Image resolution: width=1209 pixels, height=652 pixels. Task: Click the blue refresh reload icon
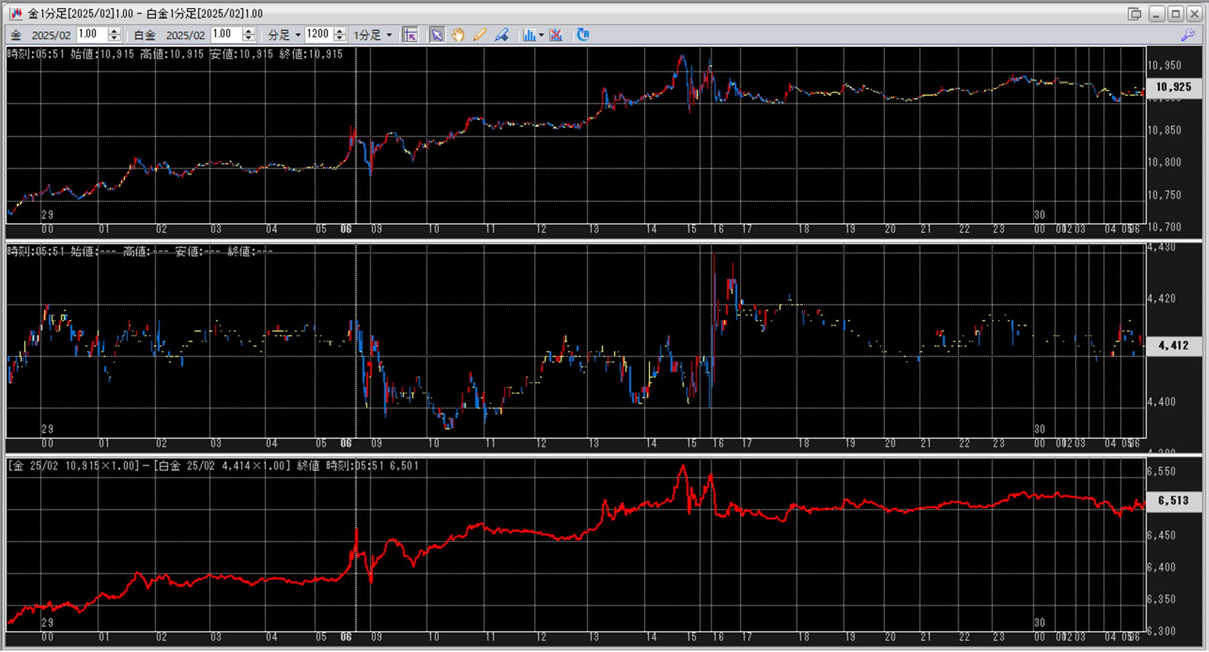[583, 35]
